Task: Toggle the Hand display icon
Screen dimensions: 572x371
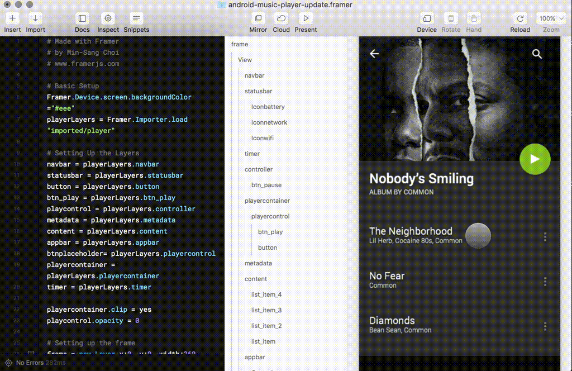Action: click(x=474, y=18)
